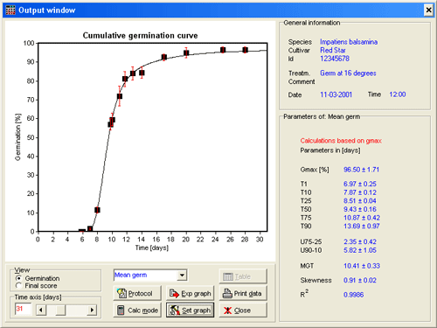
Task: Click the Close button with red X
Action: pos(243,311)
